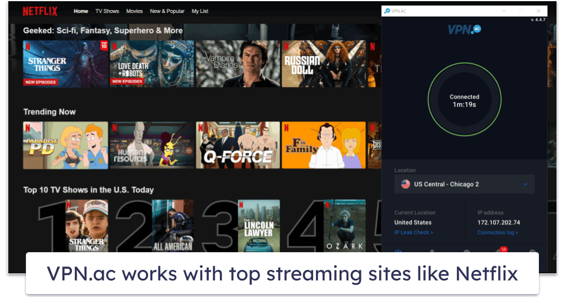Click the VPN.AC title bar app icon
Image resolution: width=566 pixels, height=297 pixels.
pos(387,11)
